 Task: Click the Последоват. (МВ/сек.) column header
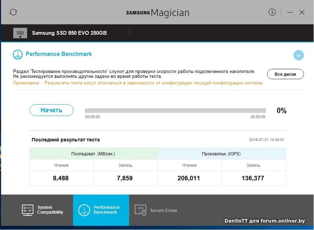pos(93,154)
